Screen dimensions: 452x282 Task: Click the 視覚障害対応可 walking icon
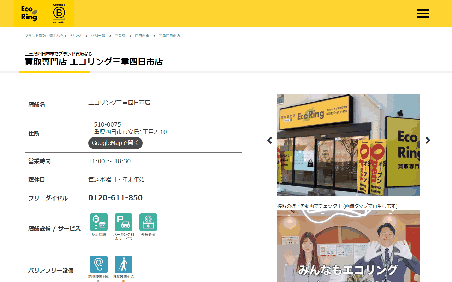click(x=124, y=264)
